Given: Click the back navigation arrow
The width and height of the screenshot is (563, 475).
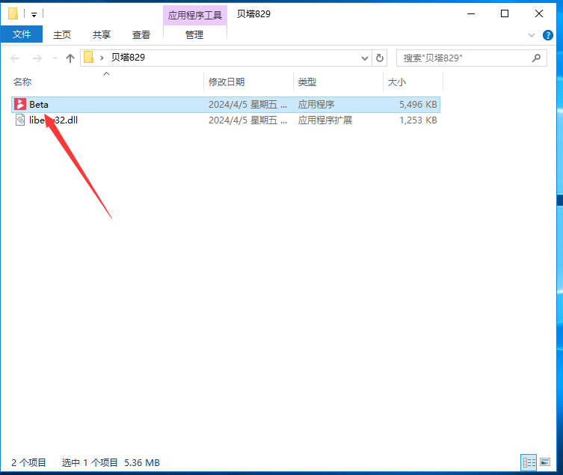Looking at the screenshot, I should click(x=15, y=58).
